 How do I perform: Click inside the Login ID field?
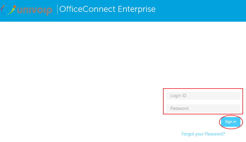[203, 96]
